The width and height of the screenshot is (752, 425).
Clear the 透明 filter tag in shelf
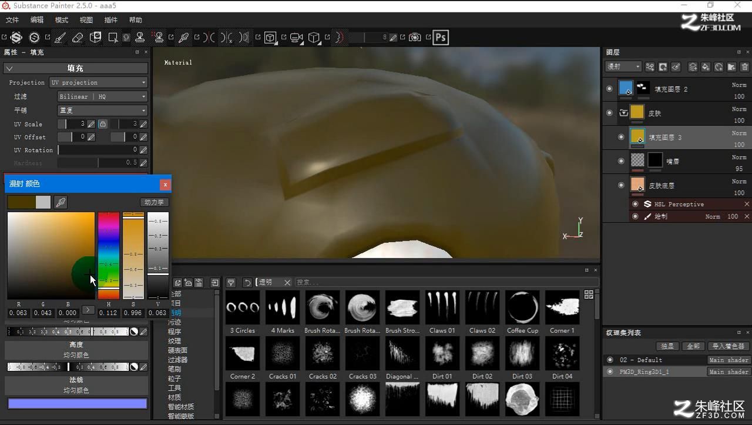pos(287,283)
